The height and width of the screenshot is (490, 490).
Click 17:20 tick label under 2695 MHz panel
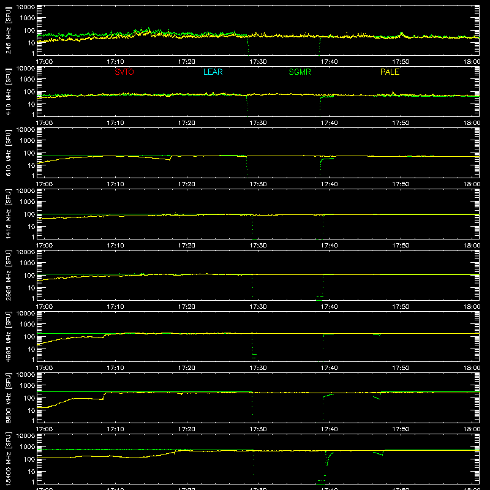[187, 307]
